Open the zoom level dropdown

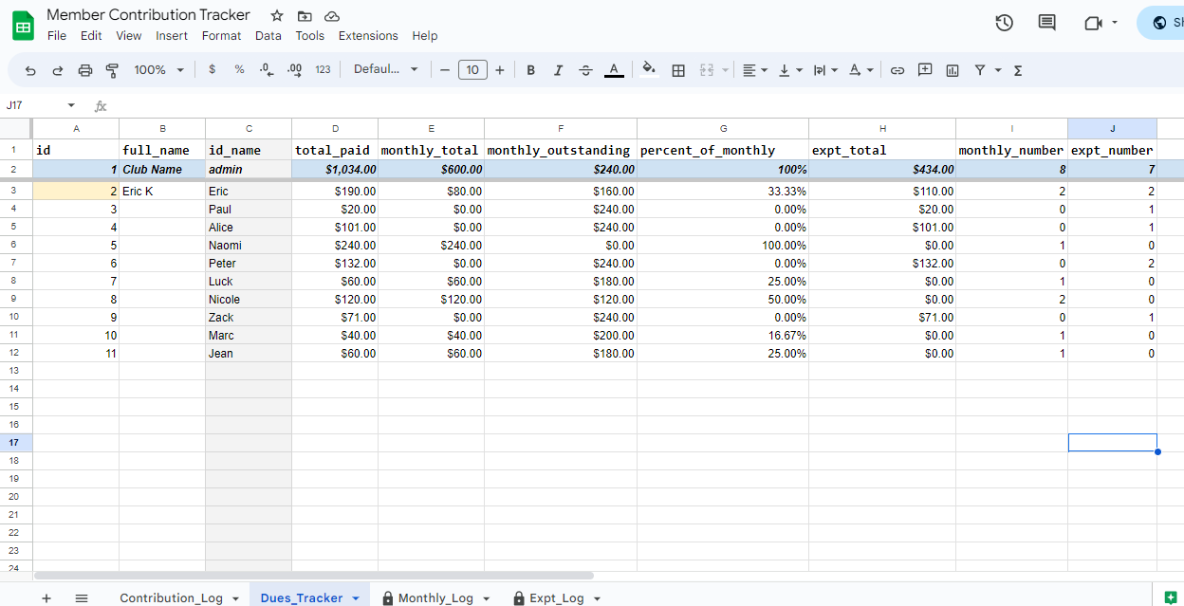[x=158, y=70]
